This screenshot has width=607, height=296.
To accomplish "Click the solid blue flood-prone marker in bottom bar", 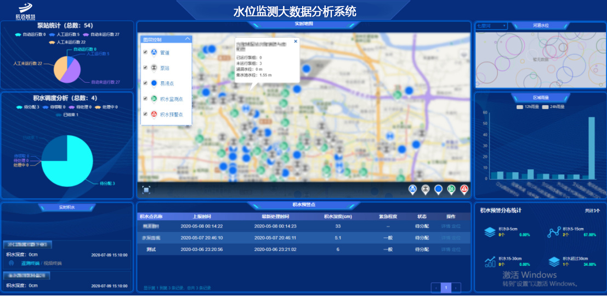I will click(x=438, y=190).
